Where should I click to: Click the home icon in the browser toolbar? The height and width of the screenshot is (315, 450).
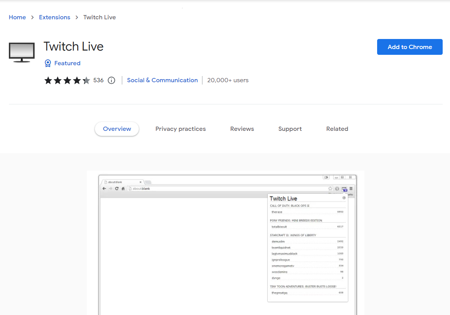123,188
